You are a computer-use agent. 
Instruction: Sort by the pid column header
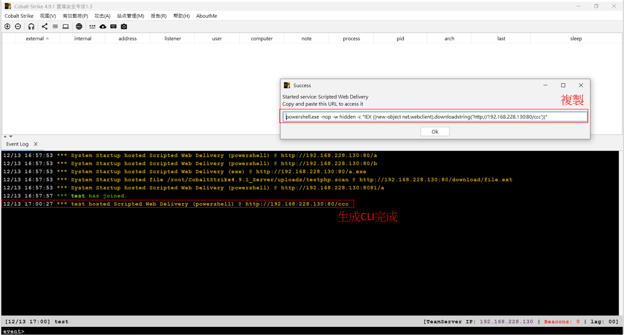(x=400, y=39)
